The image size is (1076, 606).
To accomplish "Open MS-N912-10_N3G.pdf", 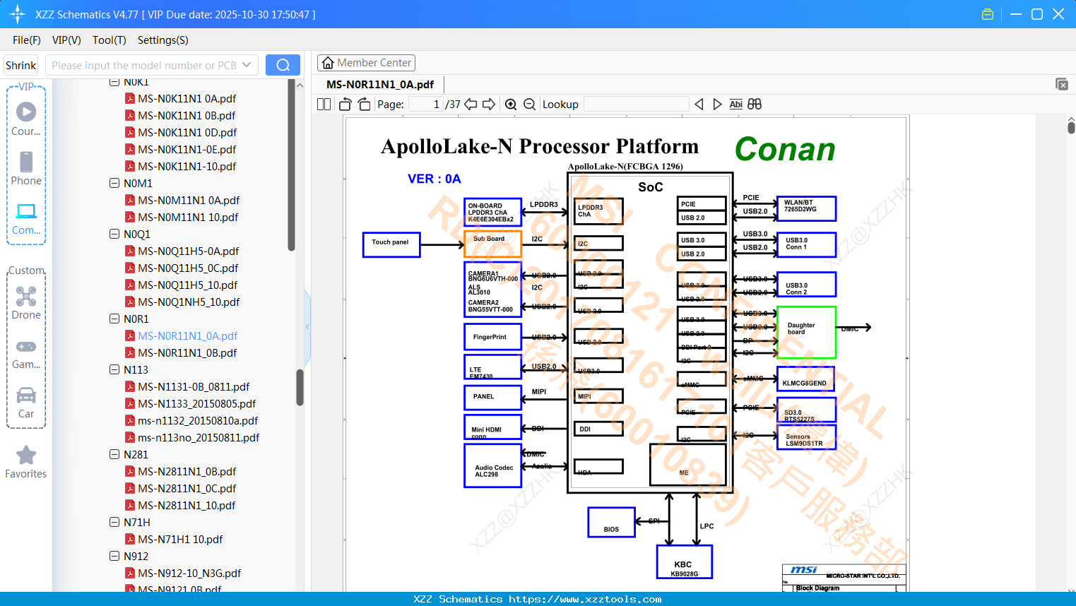I will click(x=189, y=573).
